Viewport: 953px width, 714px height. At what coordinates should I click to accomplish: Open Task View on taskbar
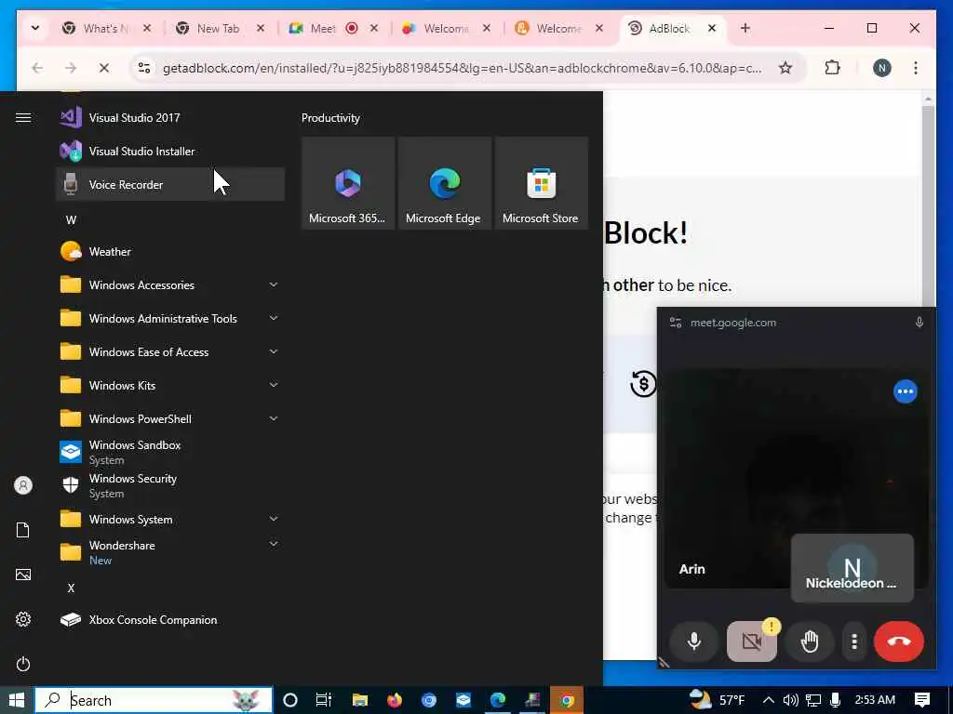click(323, 700)
